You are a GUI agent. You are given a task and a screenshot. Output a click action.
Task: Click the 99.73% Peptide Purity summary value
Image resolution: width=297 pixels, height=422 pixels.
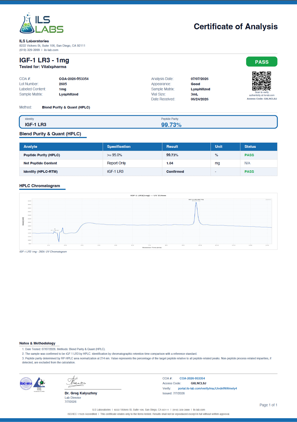coord(171,125)
